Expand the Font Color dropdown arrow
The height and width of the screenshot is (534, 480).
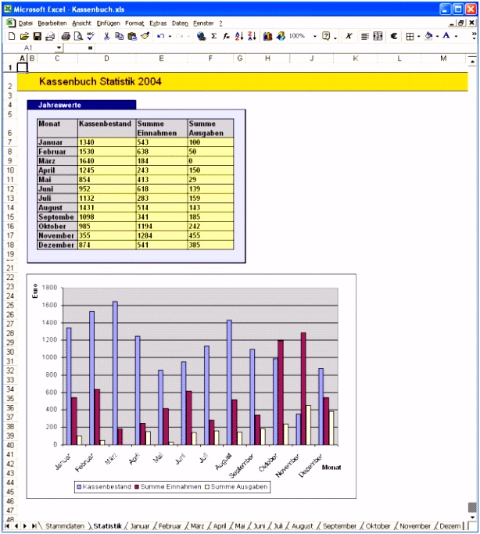click(456, 37)
